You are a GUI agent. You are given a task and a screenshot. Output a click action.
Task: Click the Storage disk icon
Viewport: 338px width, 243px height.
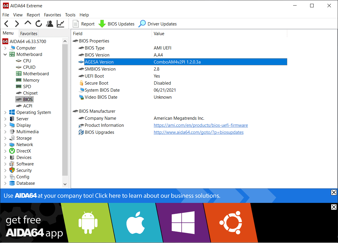pos(12,138)
